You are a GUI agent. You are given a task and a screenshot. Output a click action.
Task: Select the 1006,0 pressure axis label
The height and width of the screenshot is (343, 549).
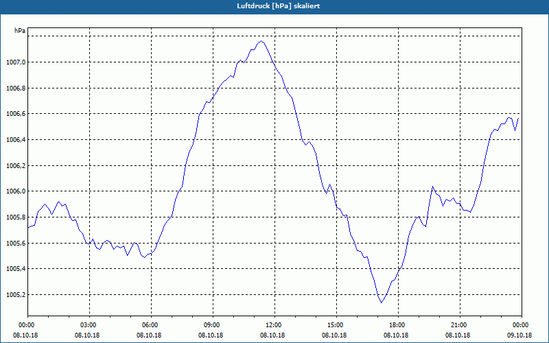16,191
